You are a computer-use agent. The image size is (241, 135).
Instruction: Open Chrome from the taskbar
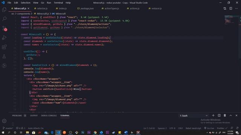coord(95,132)
